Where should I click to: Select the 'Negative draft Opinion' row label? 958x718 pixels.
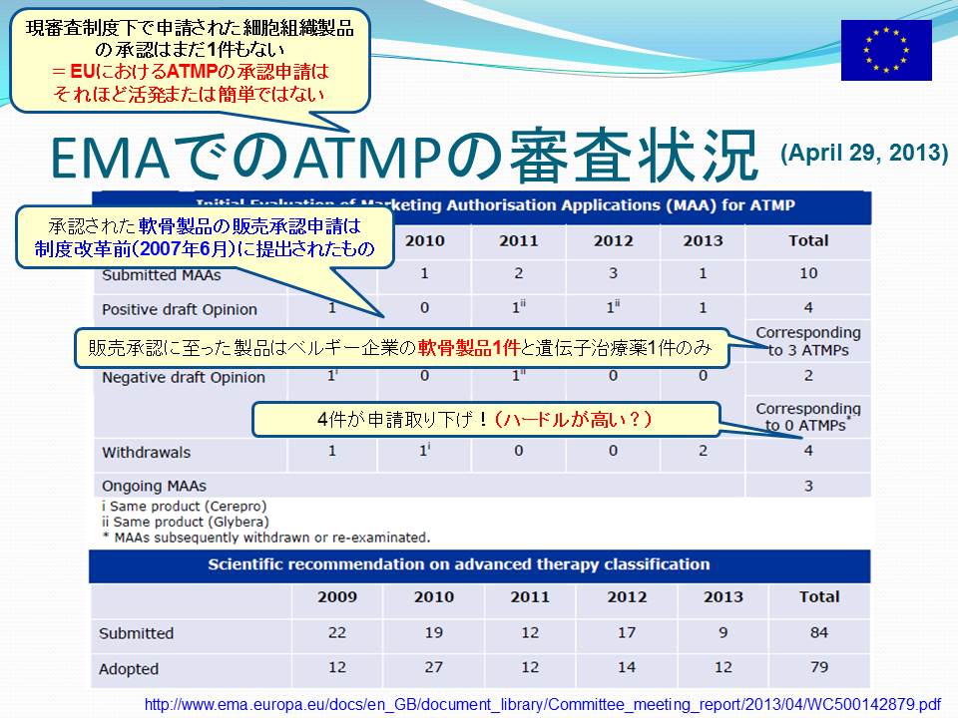(184, 377)
